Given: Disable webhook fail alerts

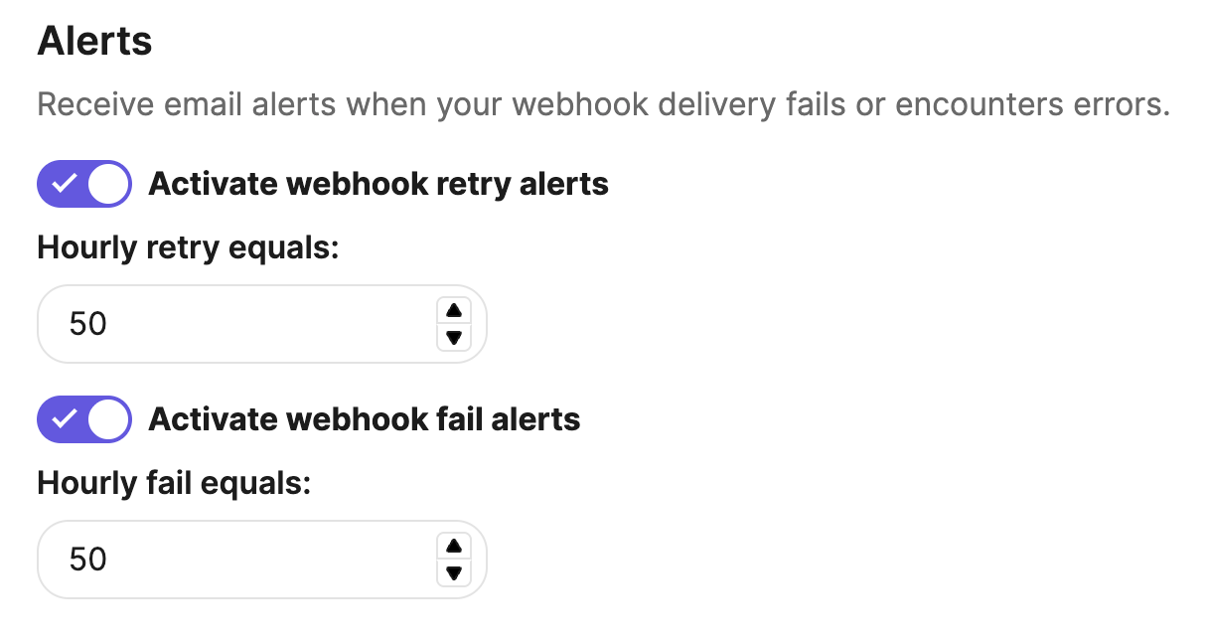Looking at the screenshot, I should point(83,418).
